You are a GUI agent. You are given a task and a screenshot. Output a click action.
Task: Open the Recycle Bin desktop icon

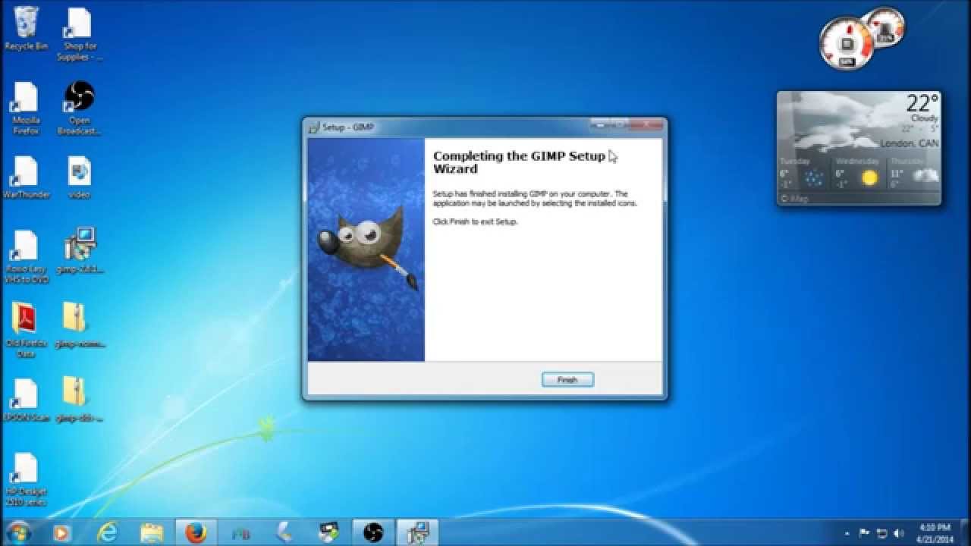[27, 29]
